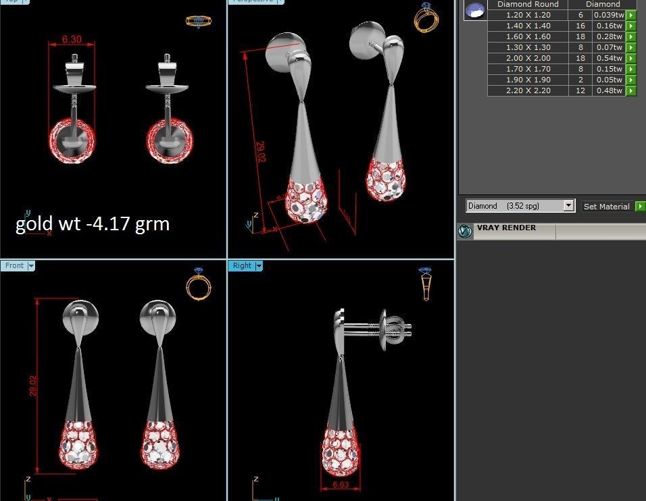Select the 1.70 X 1.70 size cell
646x501 pixels.
pyautogui.click(x=528, y=69)
